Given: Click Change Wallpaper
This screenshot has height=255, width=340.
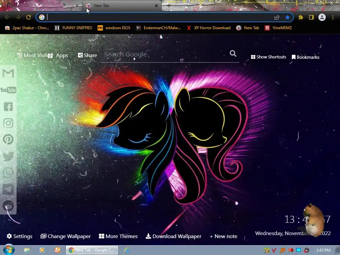Looking at the screenshot, I should click(x=66, y=236).
